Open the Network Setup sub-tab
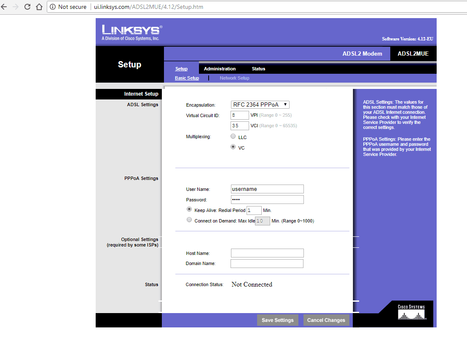467x343 pixels. (x=234, y=78)
